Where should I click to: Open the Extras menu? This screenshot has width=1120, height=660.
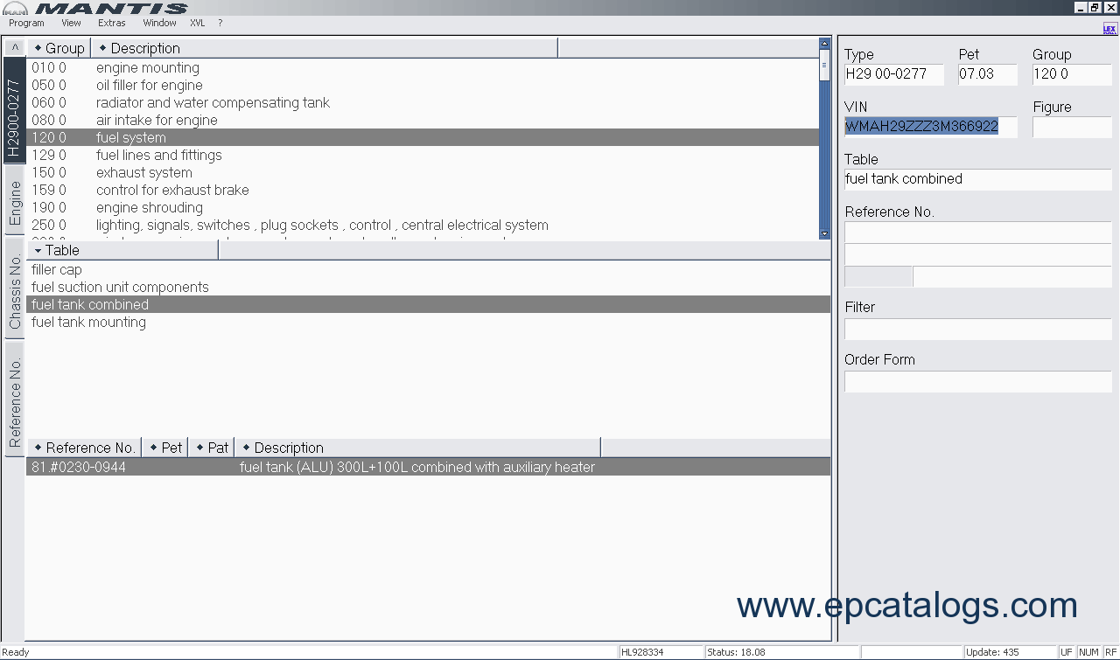(112, 23)
